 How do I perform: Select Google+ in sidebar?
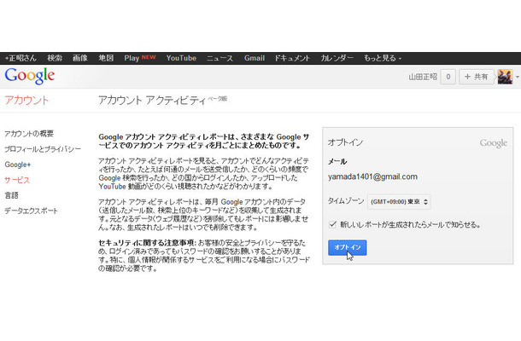[17, 165]
